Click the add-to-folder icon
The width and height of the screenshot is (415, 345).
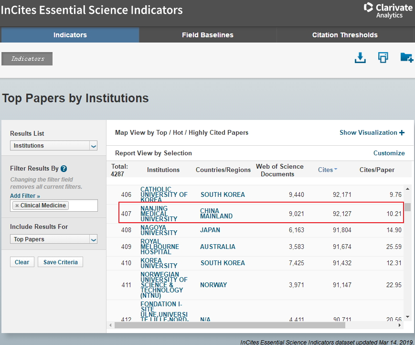(406, 58)
